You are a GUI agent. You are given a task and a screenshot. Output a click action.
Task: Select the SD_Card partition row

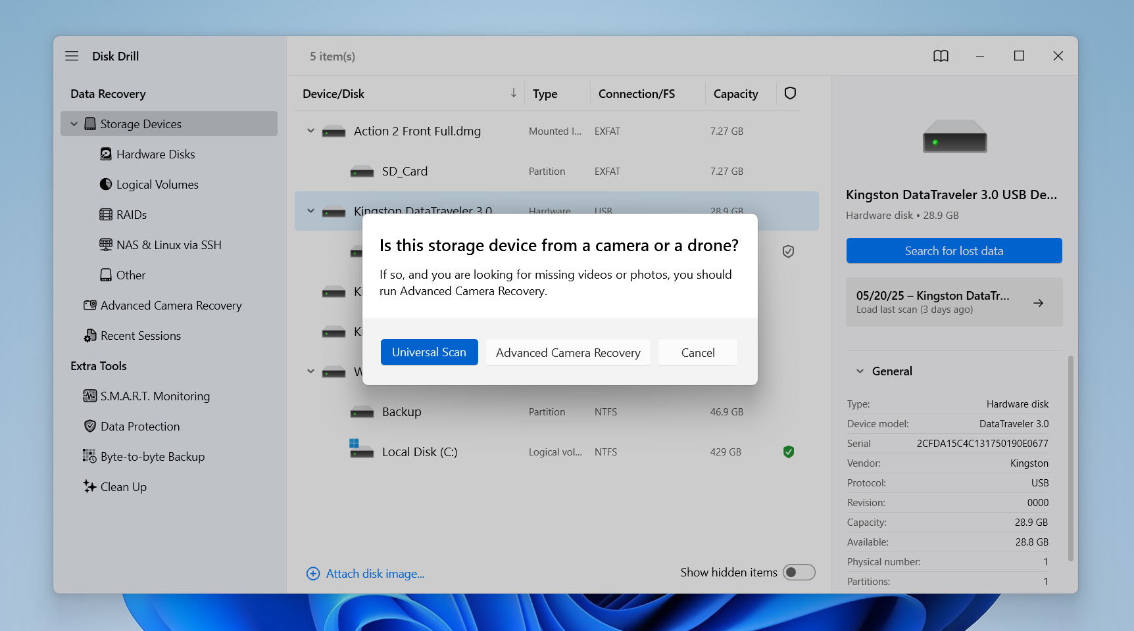(x=556, y=171)
